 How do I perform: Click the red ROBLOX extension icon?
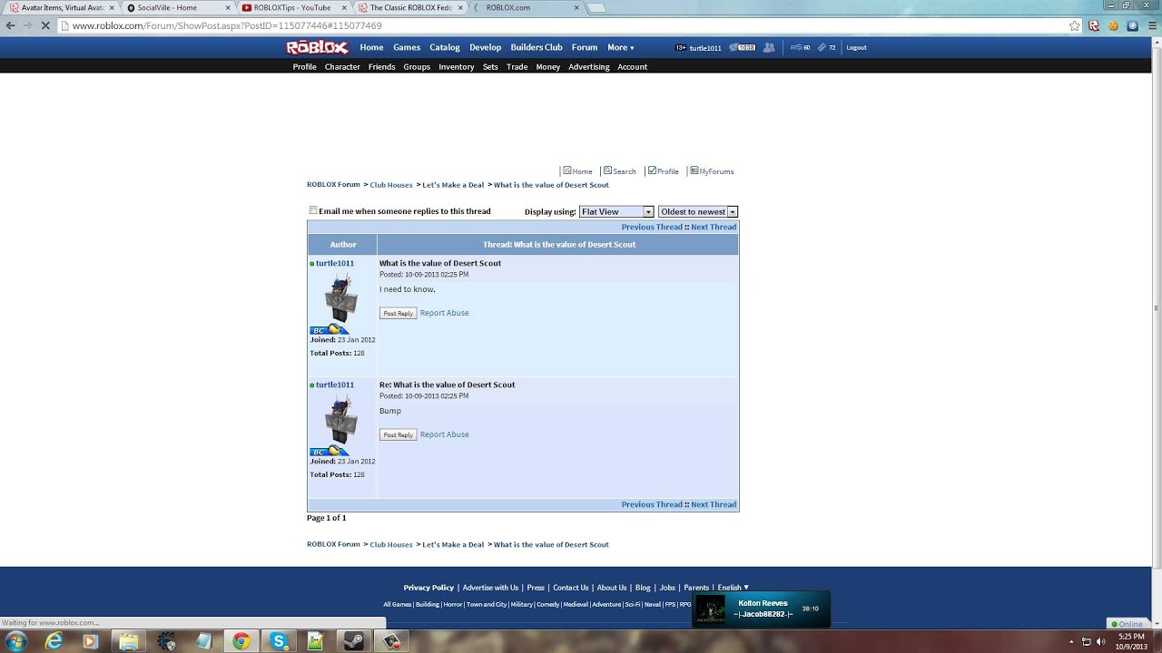coord(1094,25)
